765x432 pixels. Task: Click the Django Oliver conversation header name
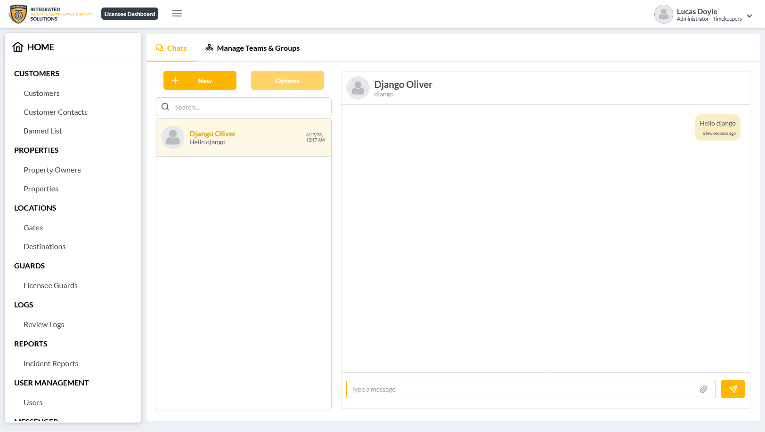coord(403,84)
